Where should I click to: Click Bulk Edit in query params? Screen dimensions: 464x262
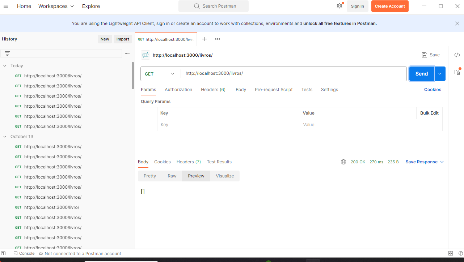coord(429,113)
